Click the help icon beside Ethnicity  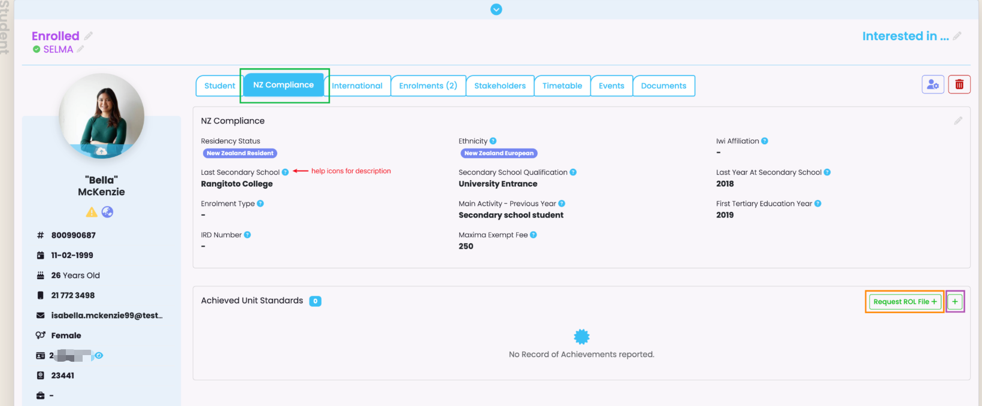(493, 141)
